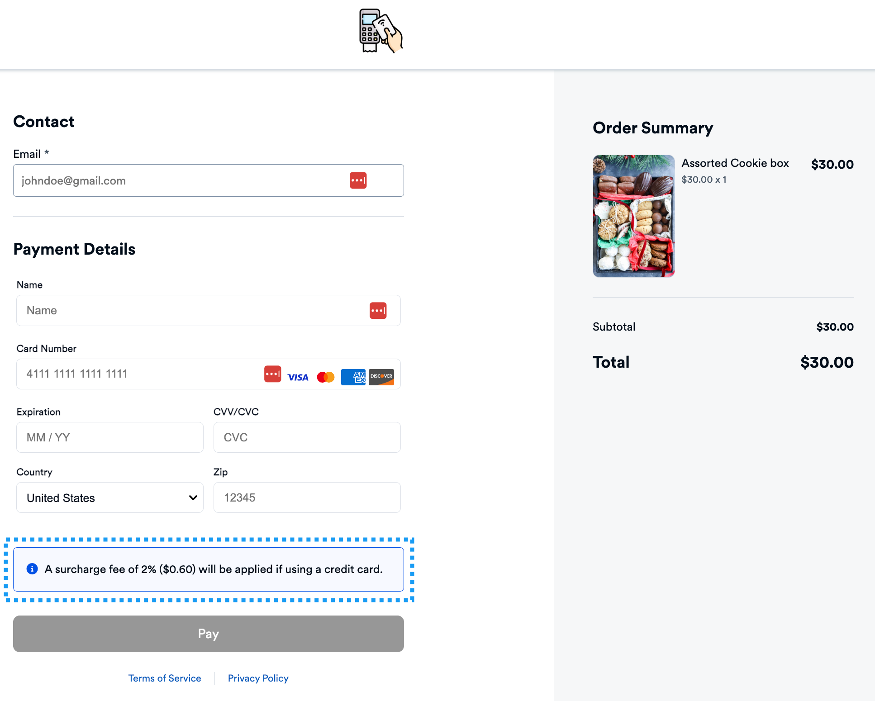Click the chevron arrow beside United States

(193, 497)
